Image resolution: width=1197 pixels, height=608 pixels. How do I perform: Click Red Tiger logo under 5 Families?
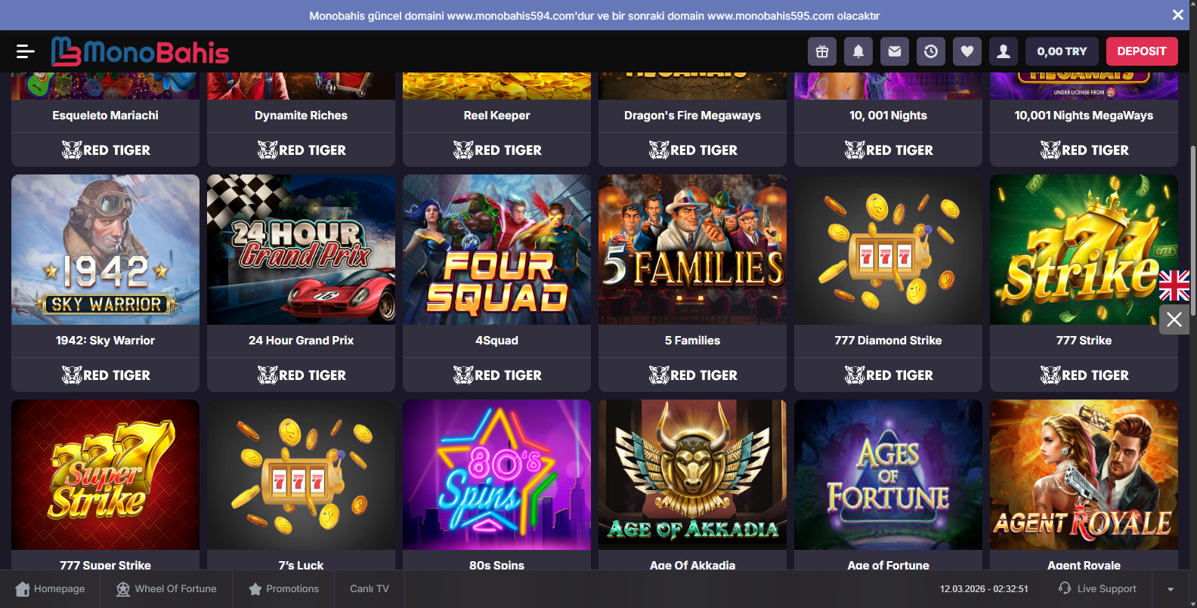693,375
